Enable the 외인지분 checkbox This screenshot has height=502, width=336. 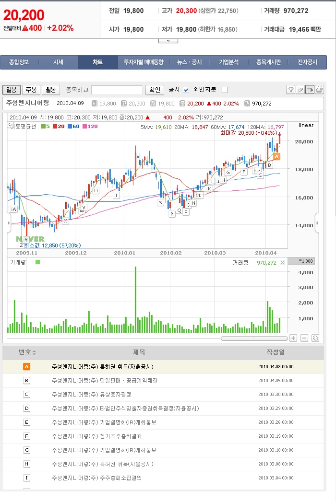225,90
